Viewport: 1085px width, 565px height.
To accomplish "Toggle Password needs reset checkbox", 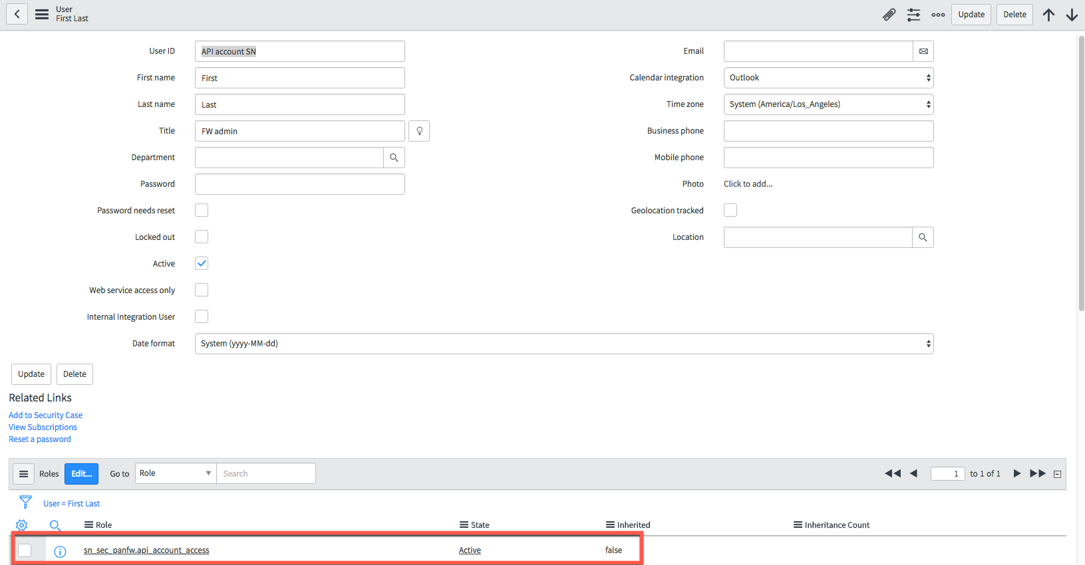I will coord(202,210).
